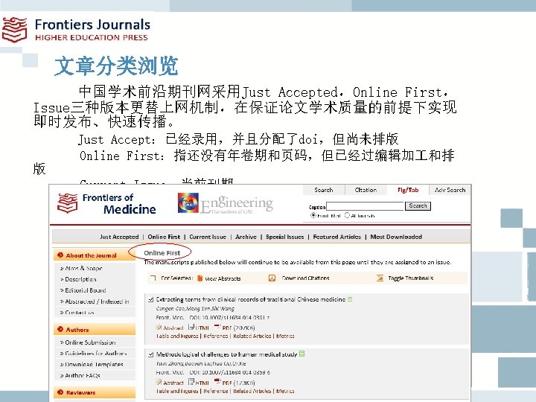
Task: Select the All Journals radio button
Action: coord(348,215)
